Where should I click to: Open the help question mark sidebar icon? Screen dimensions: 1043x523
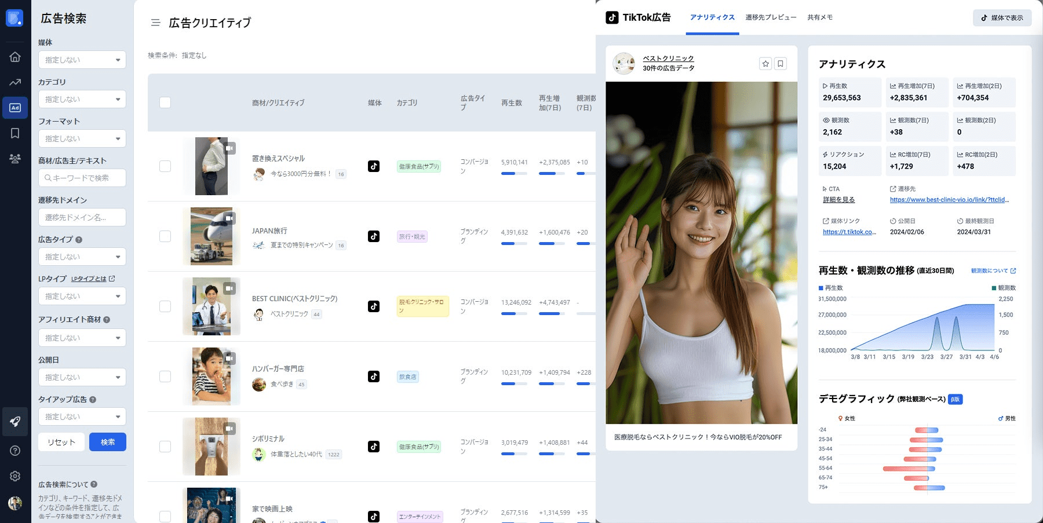tap(15, 451)
